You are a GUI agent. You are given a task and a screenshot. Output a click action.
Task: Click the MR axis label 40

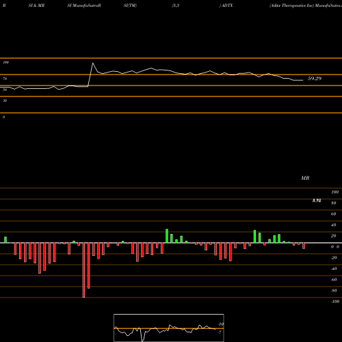[x=334, y=225]
